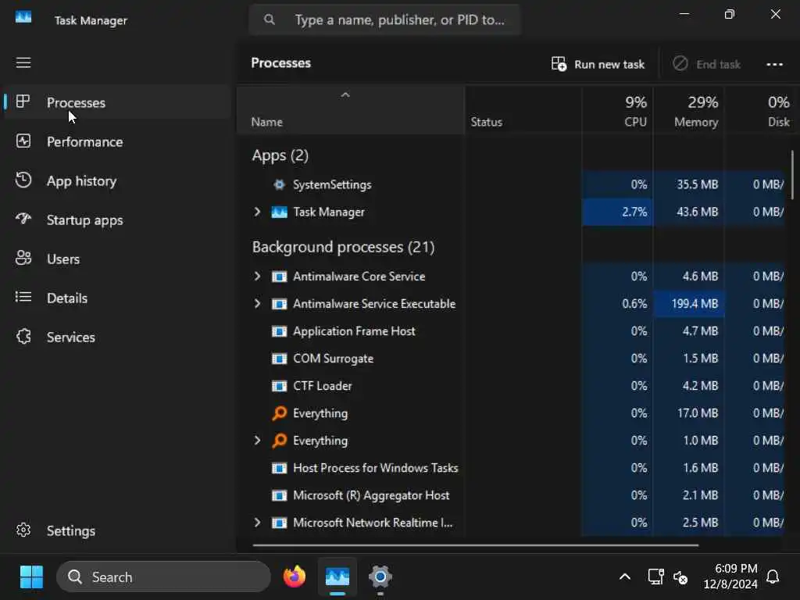Select Host Process for Windows Tasks
The image size is (800, 600).
point(510,468)
